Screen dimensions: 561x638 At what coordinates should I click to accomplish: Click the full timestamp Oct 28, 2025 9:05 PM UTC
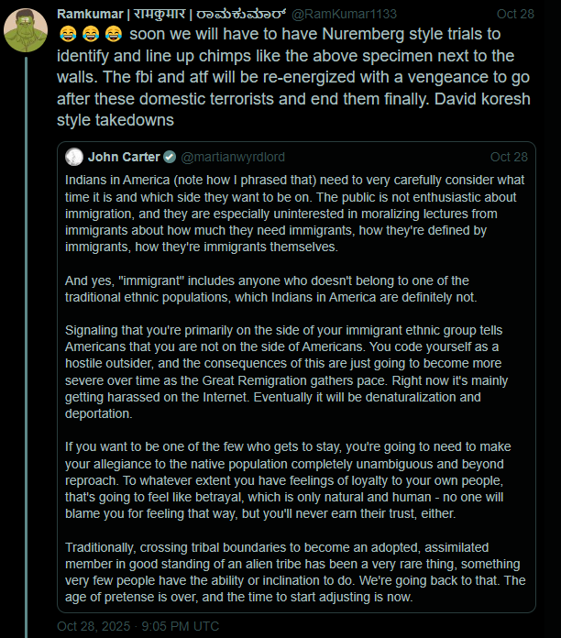pos(137,625)
